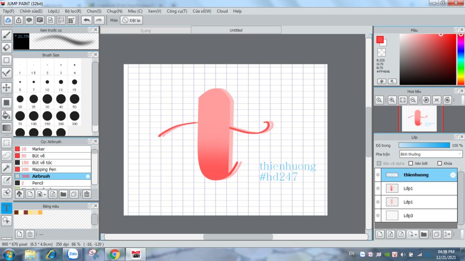The width and height of the screenshot is (465, 261).
Task: Toggle visibility of the Lớp3 layer
Action: pyautogui.click(x=378, y=216)
